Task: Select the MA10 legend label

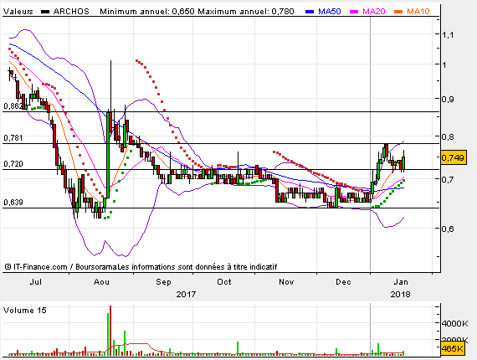Action: click(x=418, y=12)
